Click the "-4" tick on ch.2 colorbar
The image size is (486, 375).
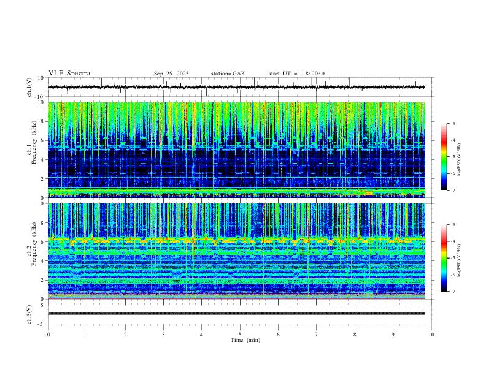(x=452, y=241)
